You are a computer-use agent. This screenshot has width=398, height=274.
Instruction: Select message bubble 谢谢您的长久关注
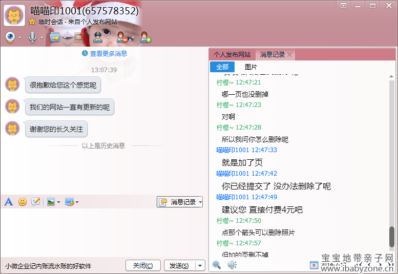(56, 129)
